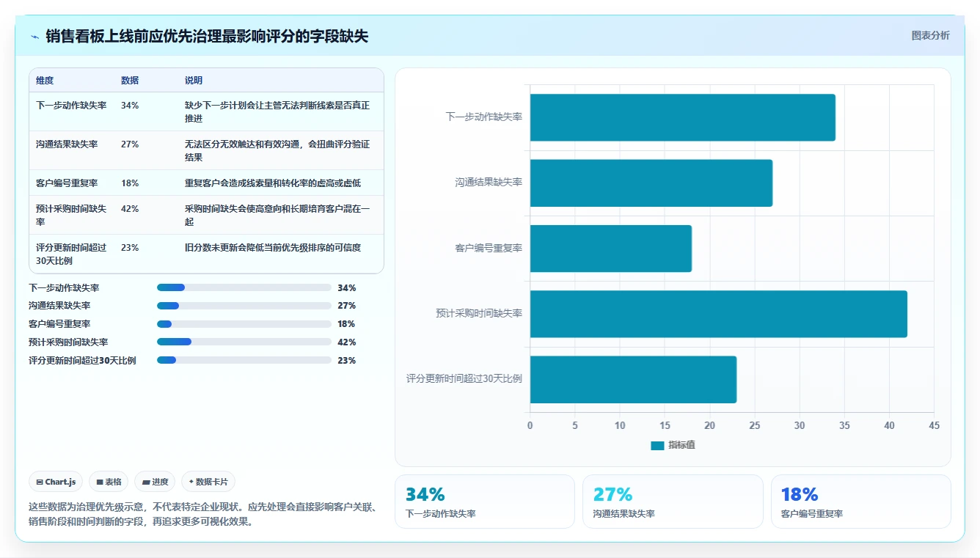Click the 42% value beside progress list
This screenshot has width=980, height=558.
[x=347, y=342]
